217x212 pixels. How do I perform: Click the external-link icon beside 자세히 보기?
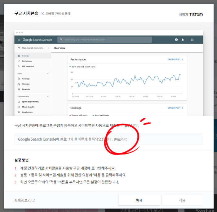point(33,200)
